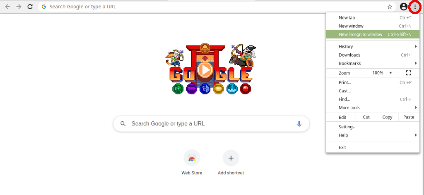Expand the Bookmarks submenu
Viewport: 424px width, 195px height.
[x=373, y=63]
